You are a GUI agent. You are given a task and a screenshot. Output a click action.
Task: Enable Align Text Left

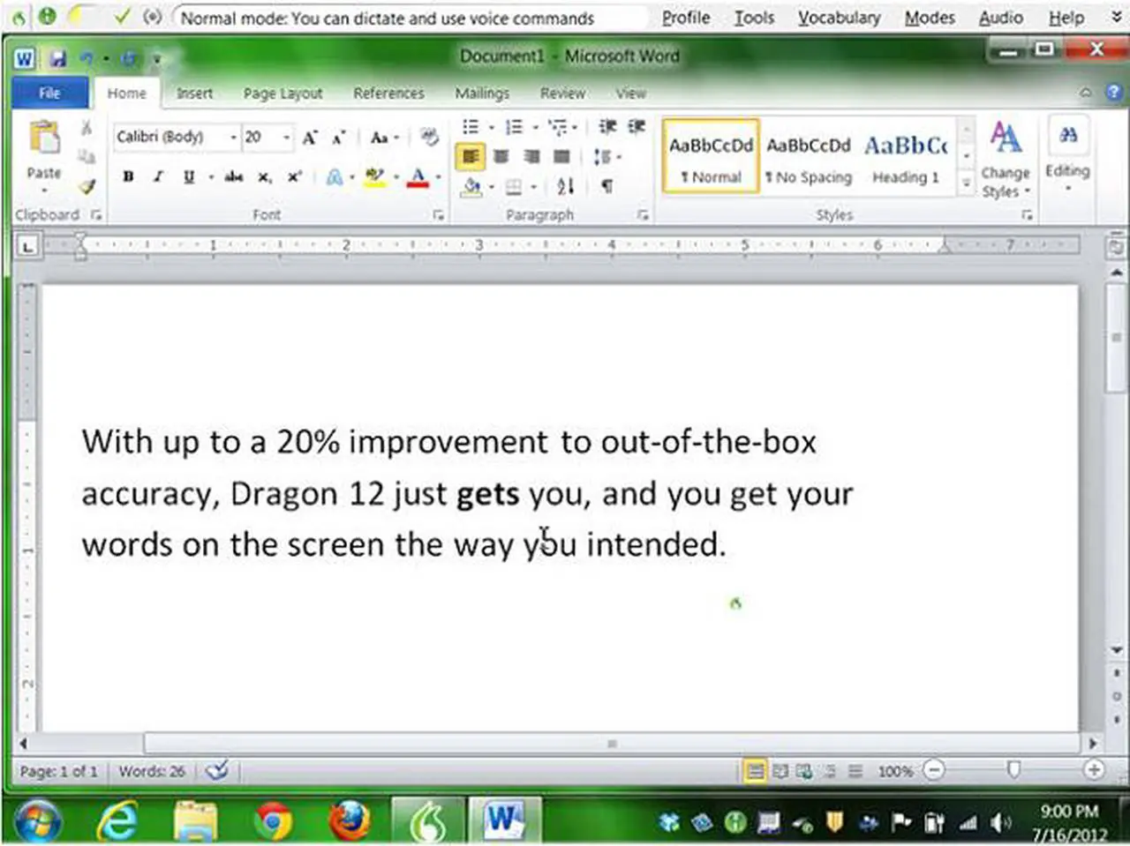point(471,157)
